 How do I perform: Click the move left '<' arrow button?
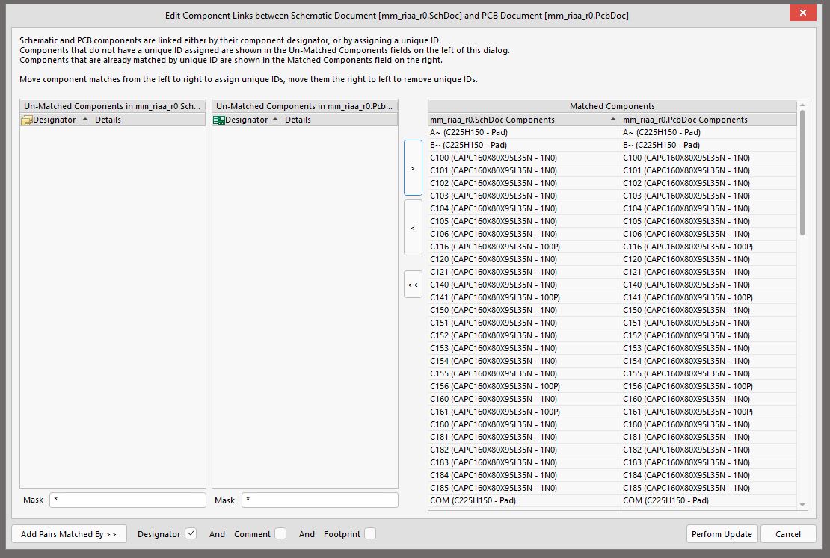point(413,228)
